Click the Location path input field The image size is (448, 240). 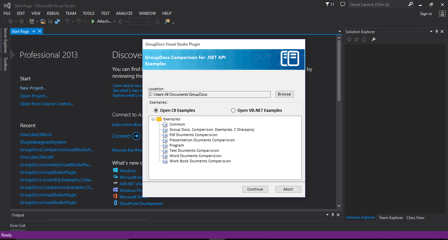pyautogui.click(x=209, y=94)
